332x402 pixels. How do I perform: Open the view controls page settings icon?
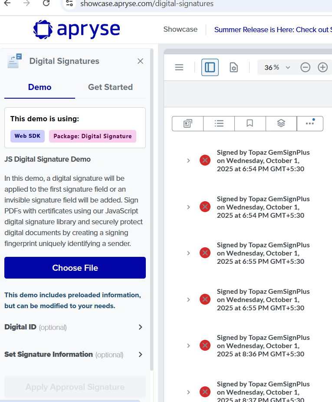tap(233, 67)
